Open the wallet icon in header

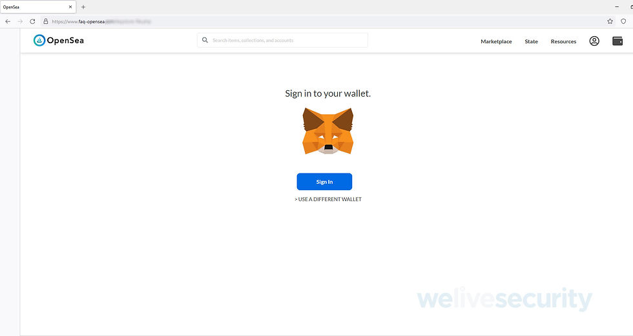pos(617,41)
